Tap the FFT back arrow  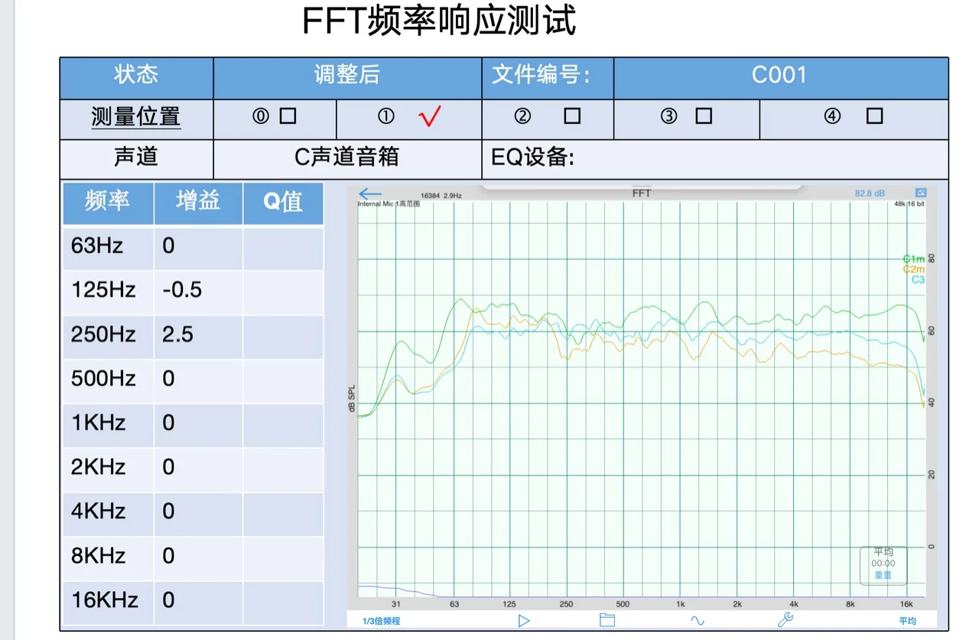click(x=370, y=194)
